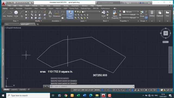Click the Move tool in Modify panel
Viewport: 174px width, 98px height.
[32, 12]
